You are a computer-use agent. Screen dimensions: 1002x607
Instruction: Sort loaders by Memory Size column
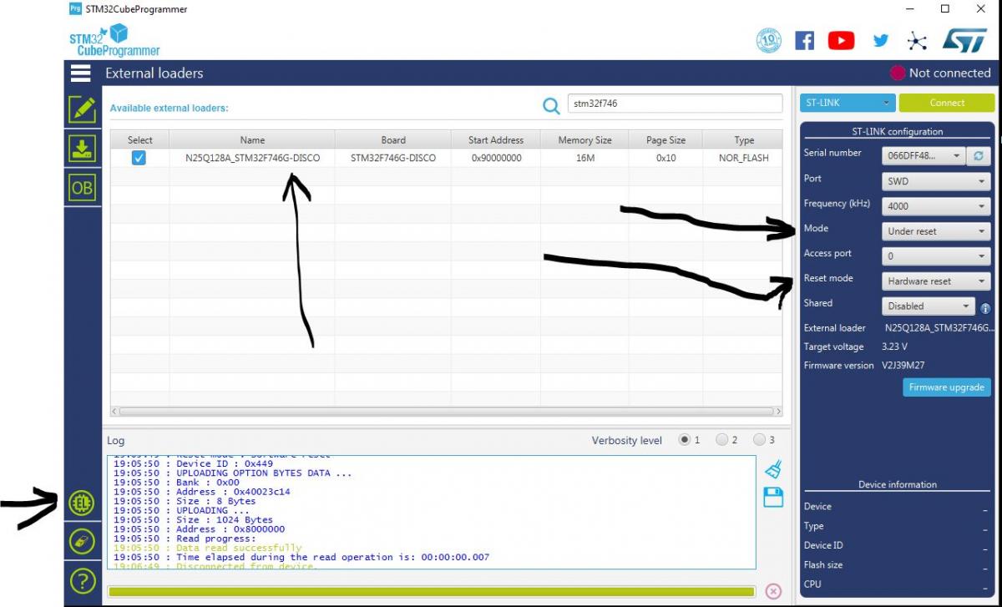pos(585,139)
